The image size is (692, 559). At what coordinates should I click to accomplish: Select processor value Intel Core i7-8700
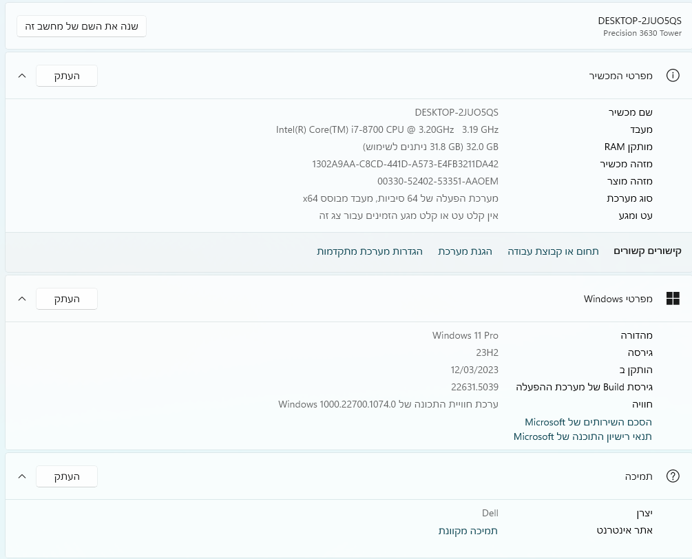point(387,129)
